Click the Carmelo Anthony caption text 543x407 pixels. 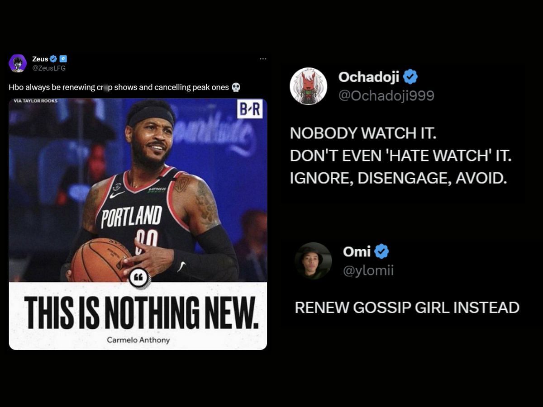point(138,340)
